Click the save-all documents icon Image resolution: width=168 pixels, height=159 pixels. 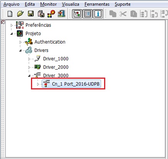tap(41, 14)
